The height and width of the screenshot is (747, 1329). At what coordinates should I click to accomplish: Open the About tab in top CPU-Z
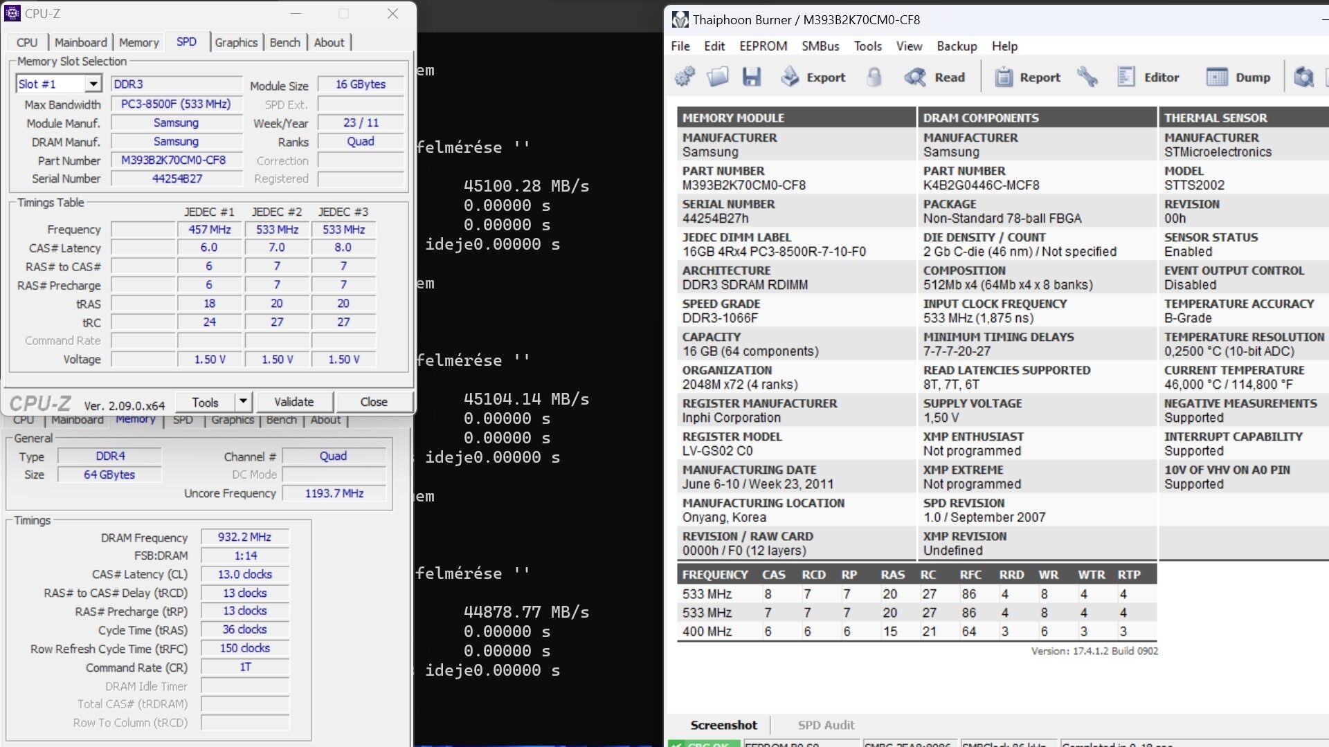pyautogui.click(x=329, y=42)
